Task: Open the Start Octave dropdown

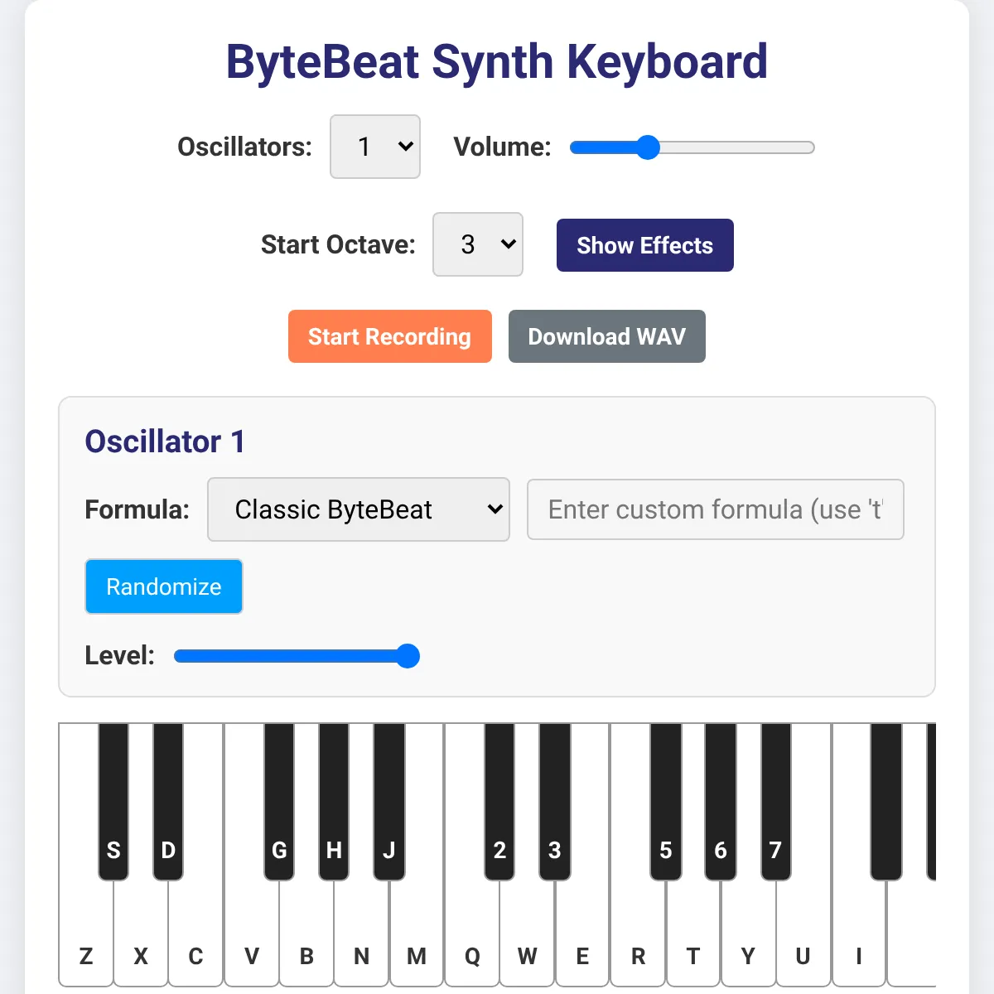Action: pyautogui.click(x=477, y=244)
